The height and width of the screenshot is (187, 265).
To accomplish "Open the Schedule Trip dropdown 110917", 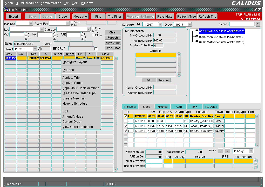I will pyautogui.click(x=160, y=24).
